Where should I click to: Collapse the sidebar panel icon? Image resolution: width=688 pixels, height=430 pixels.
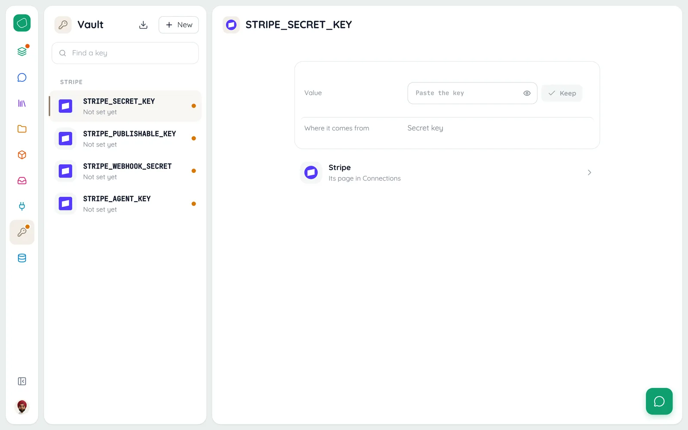coord(22,381)
